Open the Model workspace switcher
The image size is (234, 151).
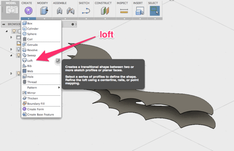[x=11, y=10]
